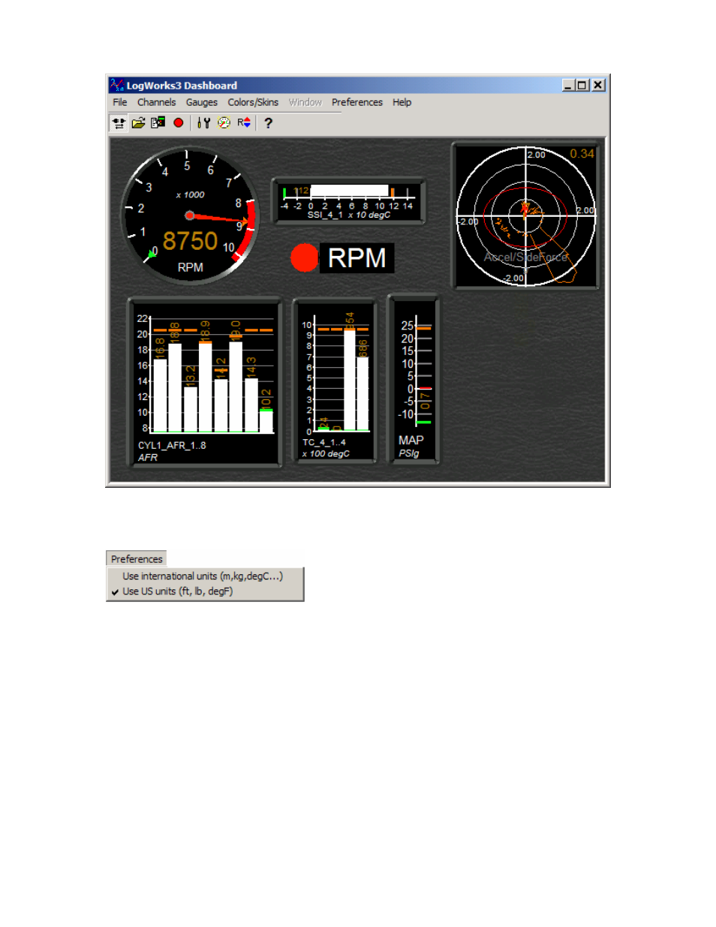Click the RPM text label gauge
The height and width of the screenshot is (927, 716).
point(356,258)
